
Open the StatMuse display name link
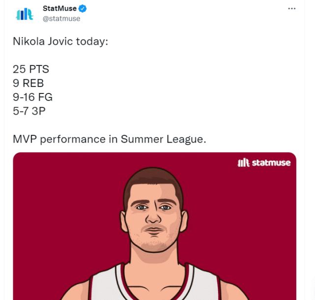[x=59, y=8]
